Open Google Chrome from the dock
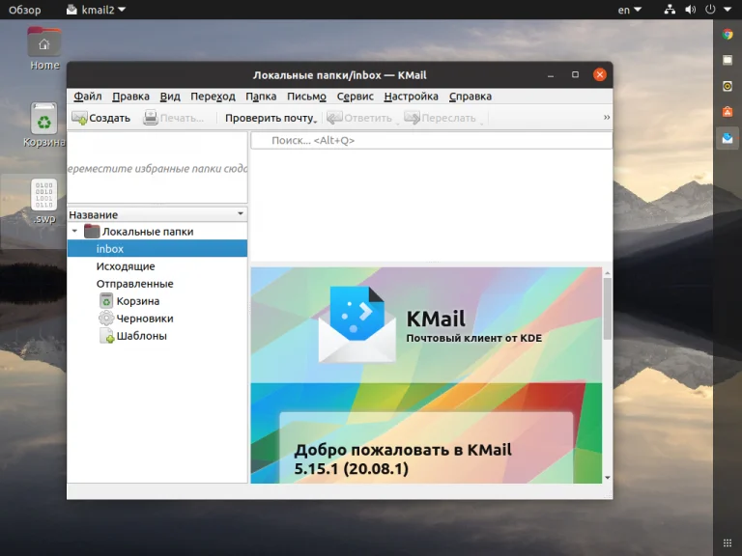The height and width of the screenshot is (556, 742). pos(728,35)
